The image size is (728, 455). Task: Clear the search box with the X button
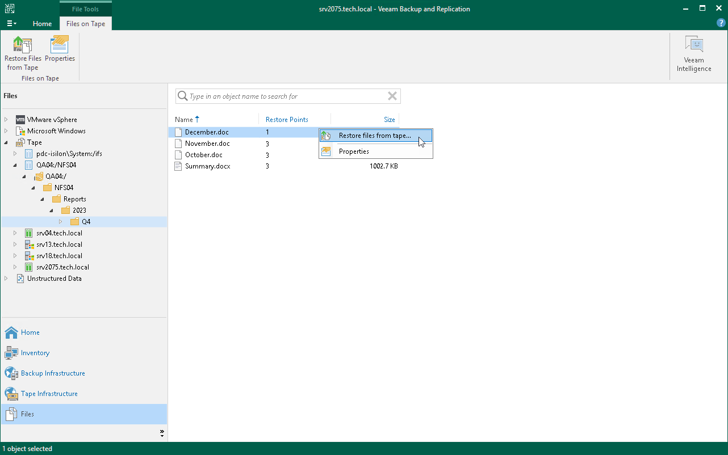tap(392, 96)
